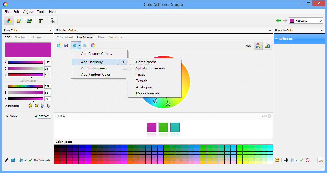The image size is (327, 173).
Task: Click the down arrow increment icon
Action: [x=48, y=106]
